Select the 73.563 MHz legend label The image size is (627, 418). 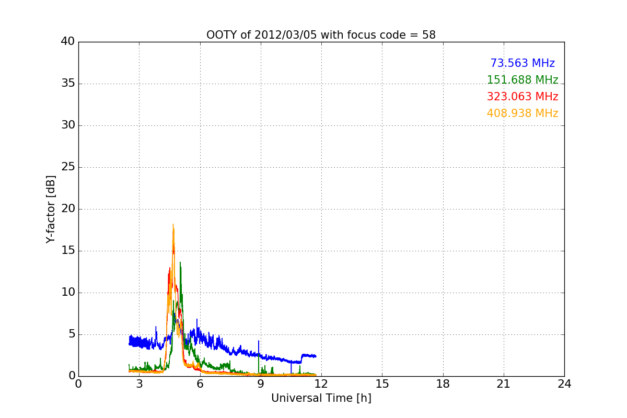click(x=522, y=63)
